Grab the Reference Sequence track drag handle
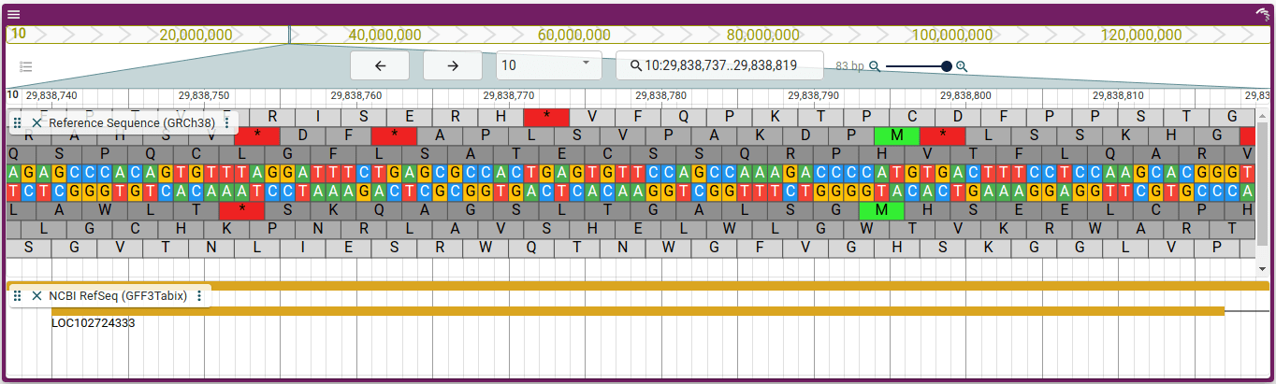 point(18,122)
